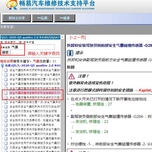
Task: Open 安全提示发生交通事故后,检查安全气囊 entry
Action: pyautogui.click(x=35, y=120)
